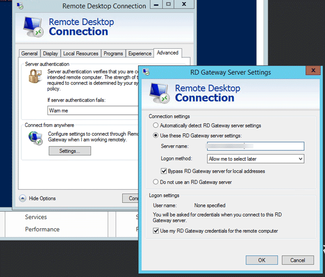Close the RD Gateway Server Settings dialog

coord(312,72)
